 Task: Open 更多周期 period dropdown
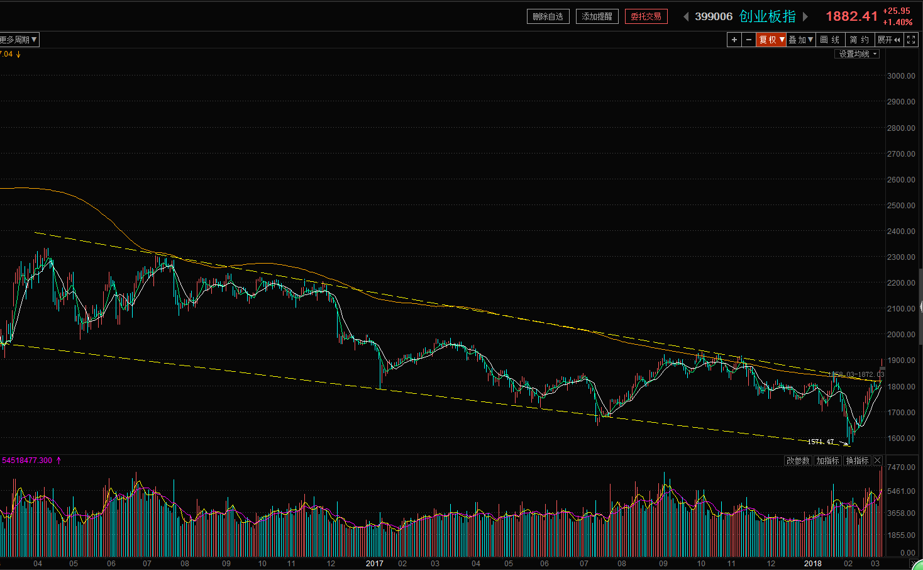pyautogui.click(x=19, y=40)
